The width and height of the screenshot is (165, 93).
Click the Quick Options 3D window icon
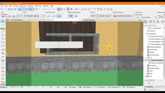pos(139,20)
